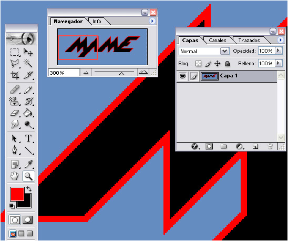Select the Paint Bucket tool

click(28, 113)
